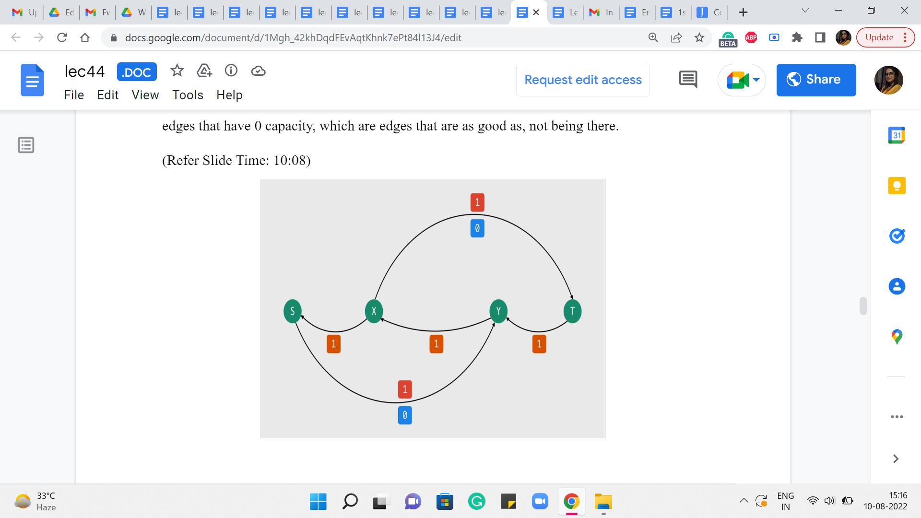Open the File menu
This screenshot has width=921, height=518.
[74, 95]
